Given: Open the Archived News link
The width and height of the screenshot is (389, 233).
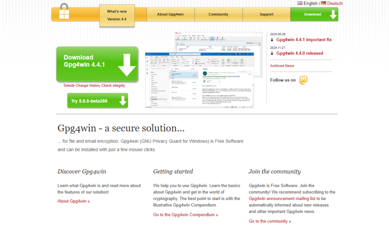Looking at the screenshot, I should coord(282,66).
